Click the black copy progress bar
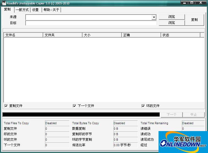Screen dimensions: 208x153 coord(81,115)
